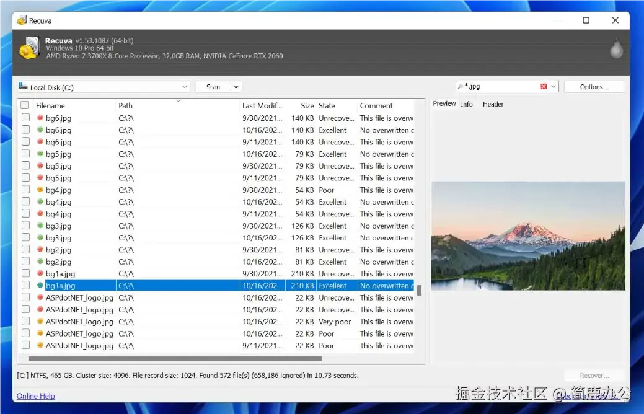Click orange dot of ASPdotNET_logo.jpg Very poor row
Viewport: 644px width, 414px height.
pos(40,321)
